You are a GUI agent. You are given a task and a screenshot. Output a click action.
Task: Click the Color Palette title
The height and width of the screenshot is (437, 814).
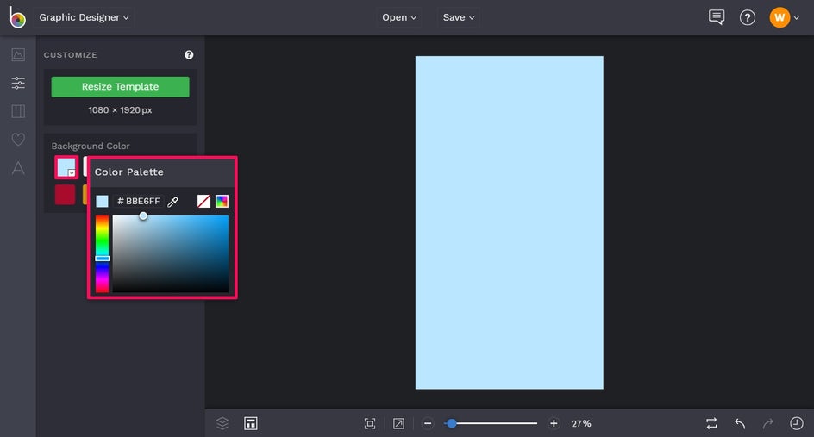(128, 172)
